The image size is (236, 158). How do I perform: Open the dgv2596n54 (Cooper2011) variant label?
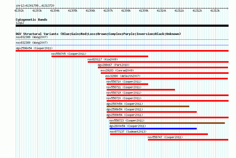[34, 48]
